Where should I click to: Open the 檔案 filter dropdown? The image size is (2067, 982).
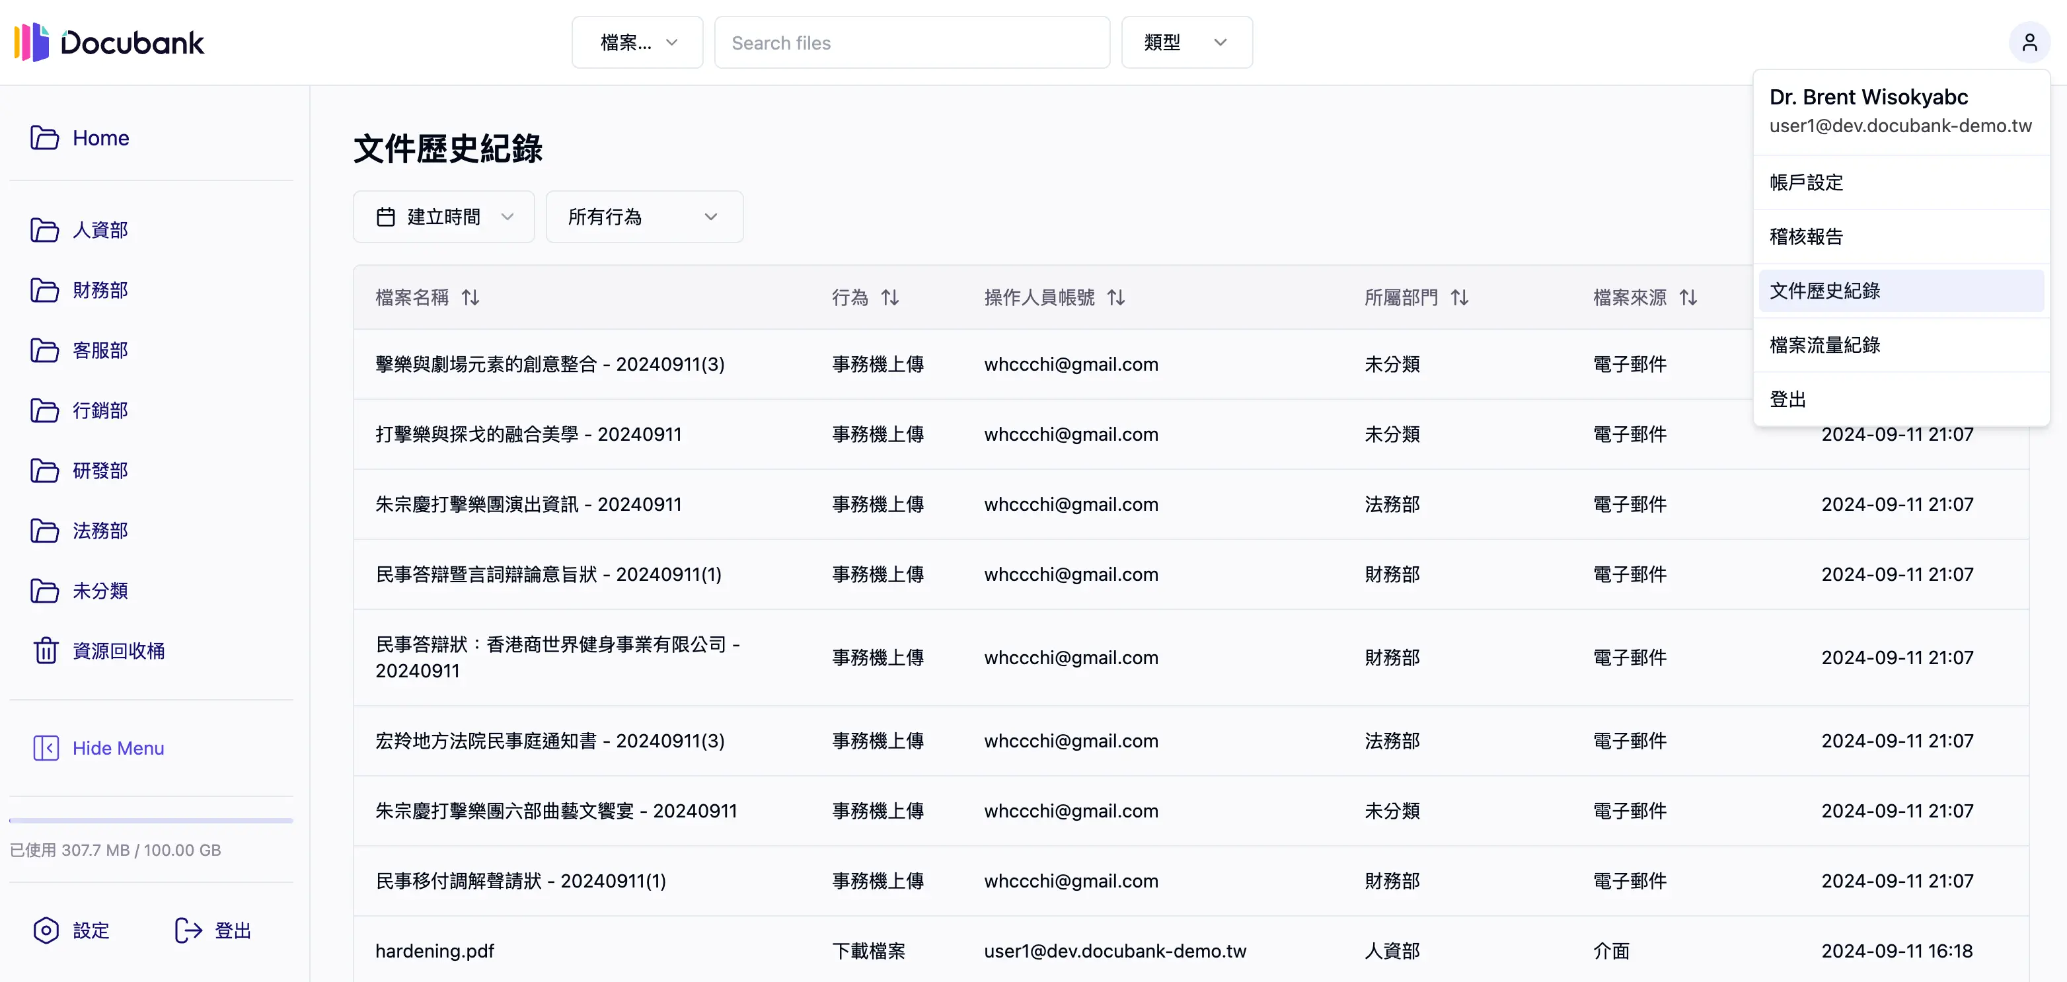click(x=637, y=42)
